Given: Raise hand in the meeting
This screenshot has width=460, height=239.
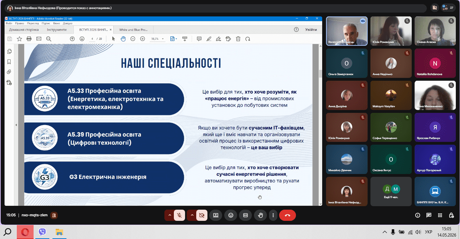Looking at the screenshot, I should [x=260, y=215].
